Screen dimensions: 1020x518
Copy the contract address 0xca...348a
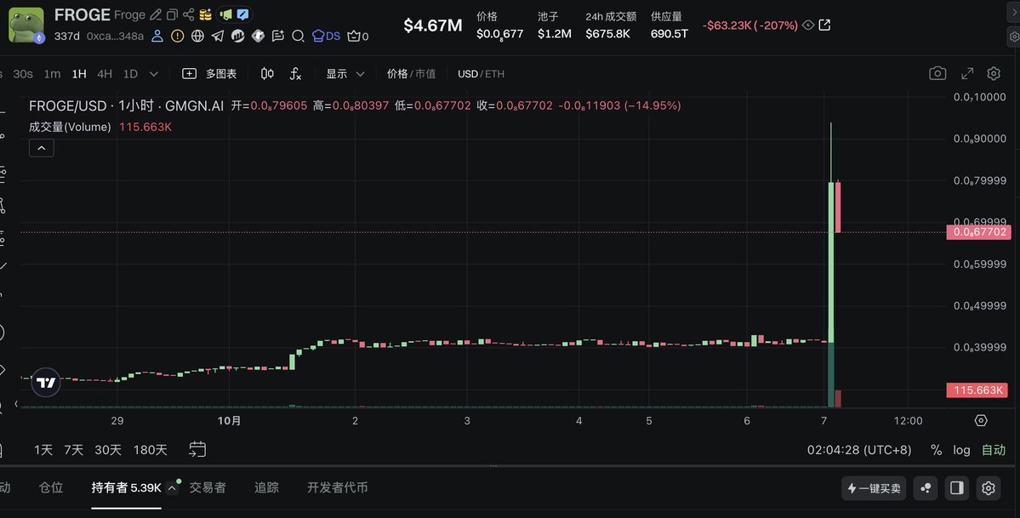coord(115,36)
